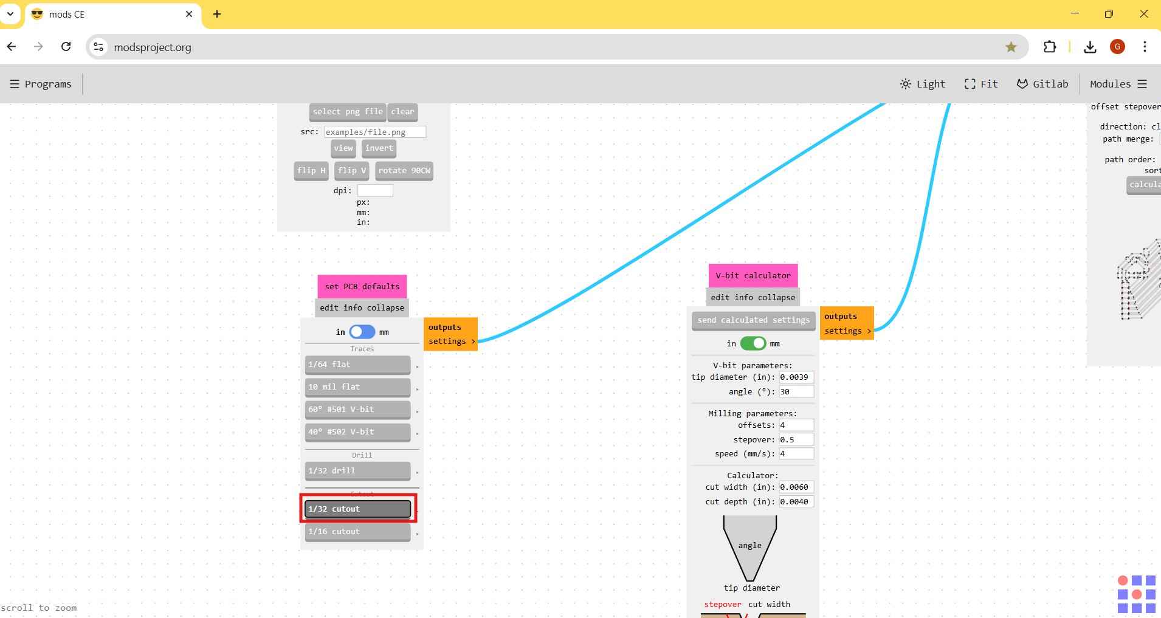Edit the speed (mm/s) field

coord(796,454)
